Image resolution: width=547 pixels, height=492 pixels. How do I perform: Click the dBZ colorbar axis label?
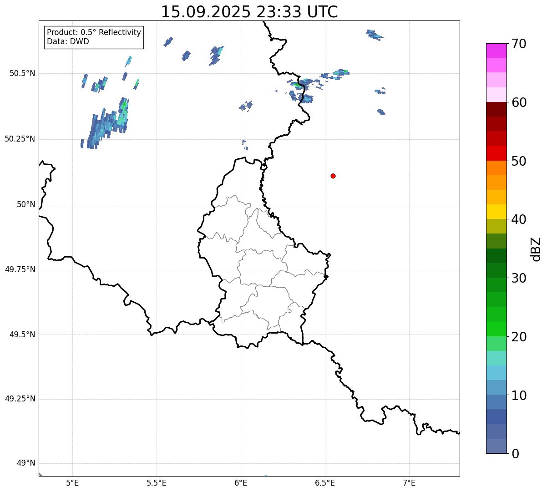click(x=536, y=249)
